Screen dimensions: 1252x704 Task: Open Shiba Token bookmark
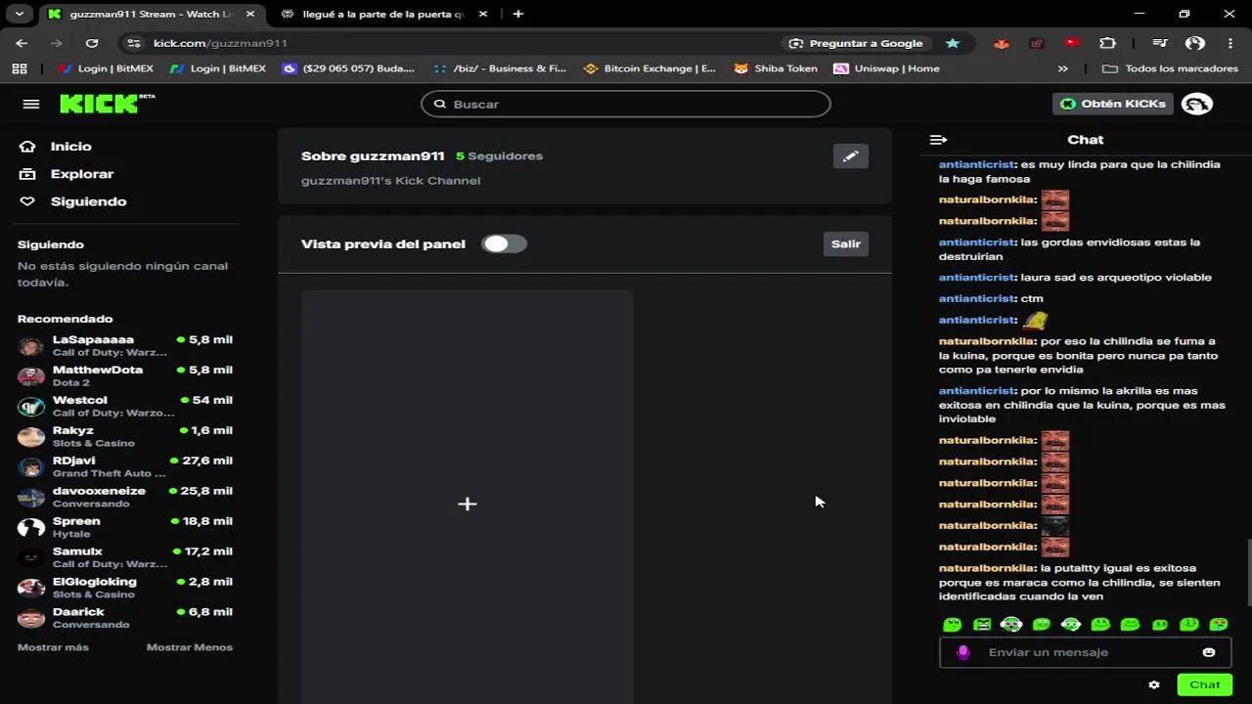pos(776,68)
